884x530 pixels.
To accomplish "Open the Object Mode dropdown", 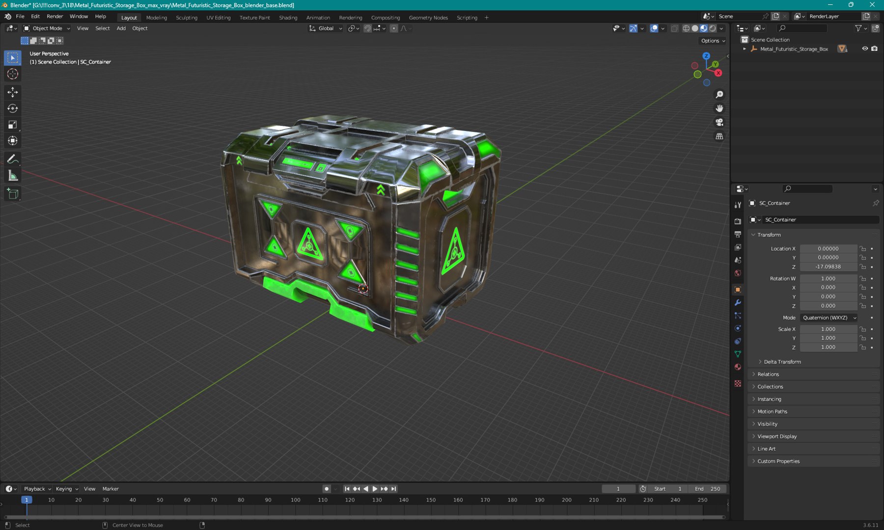I will point(47,28).
